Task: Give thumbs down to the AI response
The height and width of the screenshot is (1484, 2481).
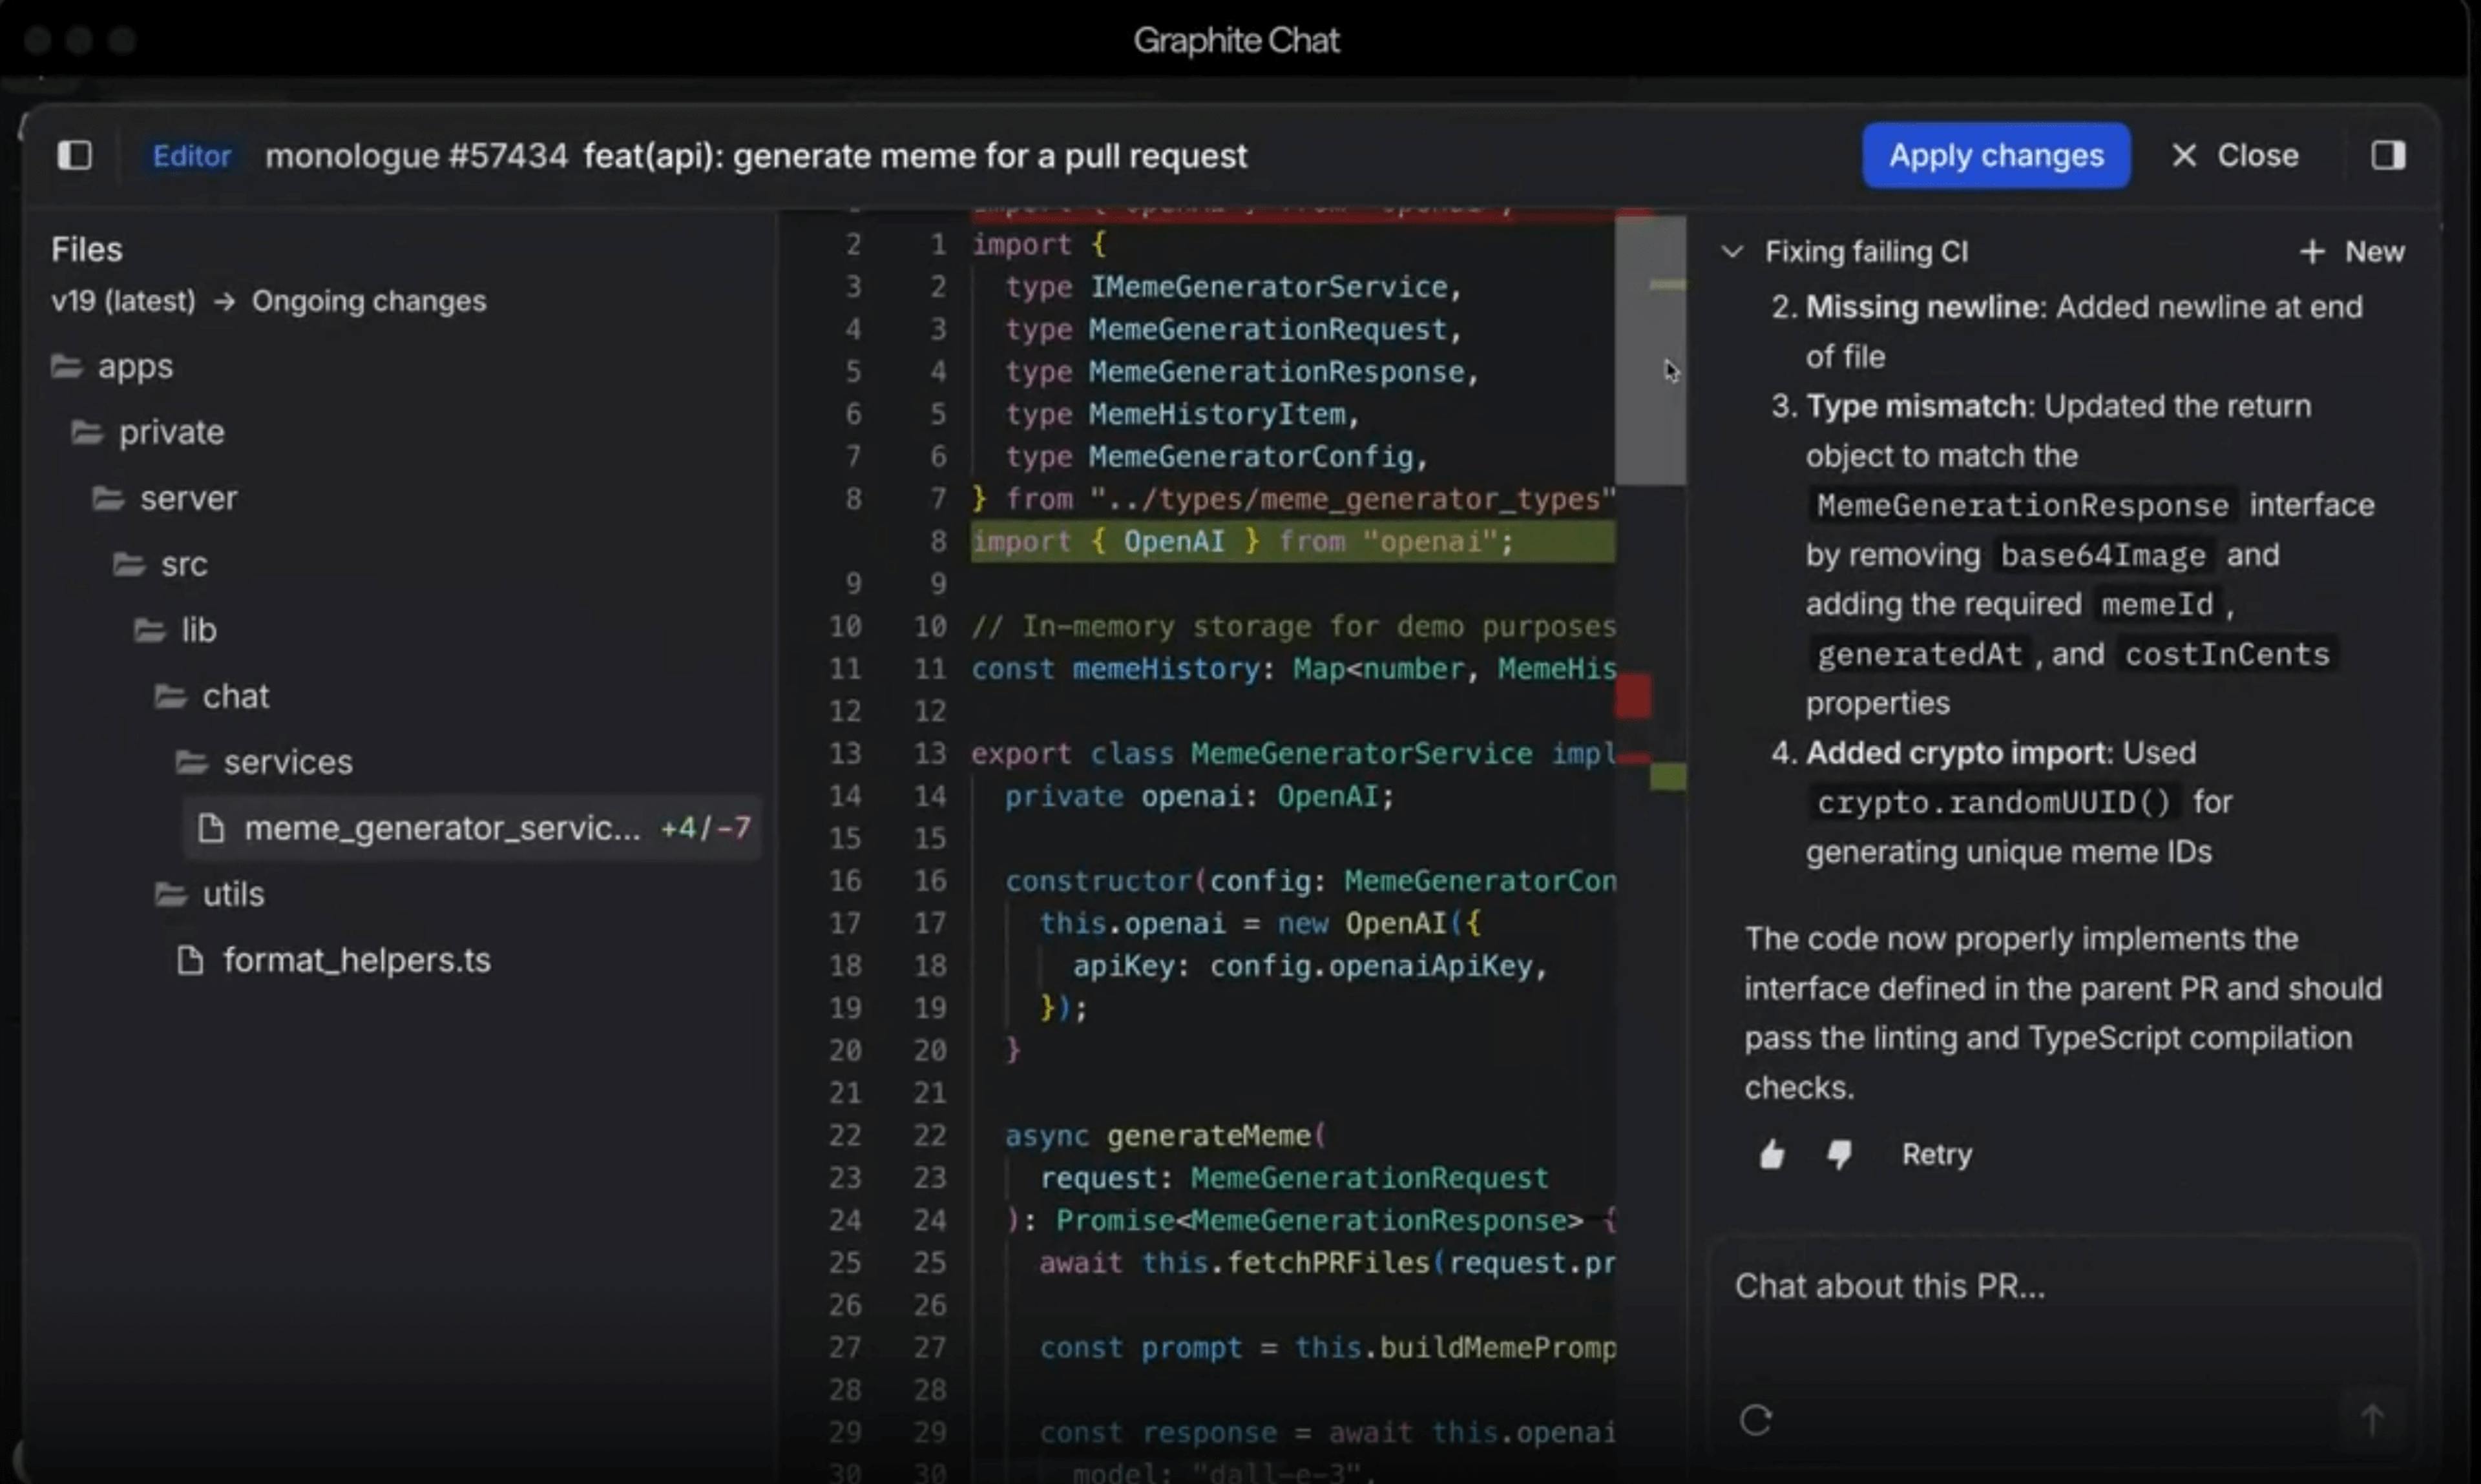Action: point(1839,1155)
